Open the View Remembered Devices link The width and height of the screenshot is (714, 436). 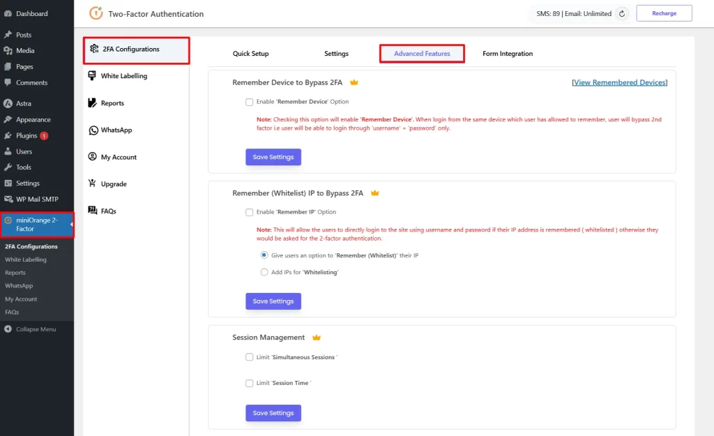[619, 82]
